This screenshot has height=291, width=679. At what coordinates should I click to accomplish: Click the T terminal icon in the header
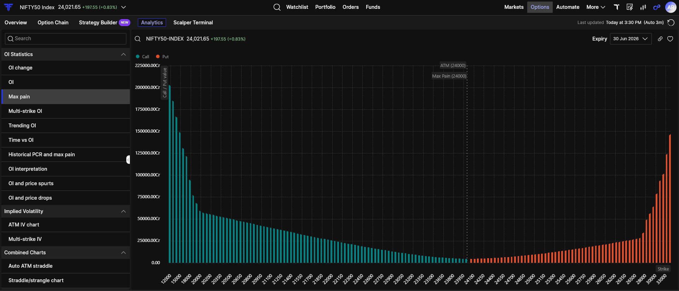click(x=616, y=7)
